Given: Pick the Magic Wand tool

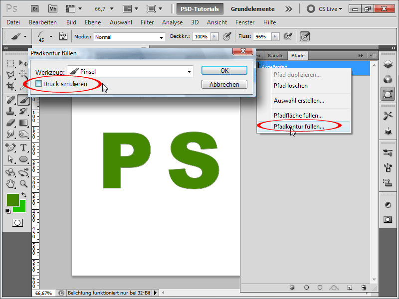Looking at the screenshot, I should click(23, 74).
